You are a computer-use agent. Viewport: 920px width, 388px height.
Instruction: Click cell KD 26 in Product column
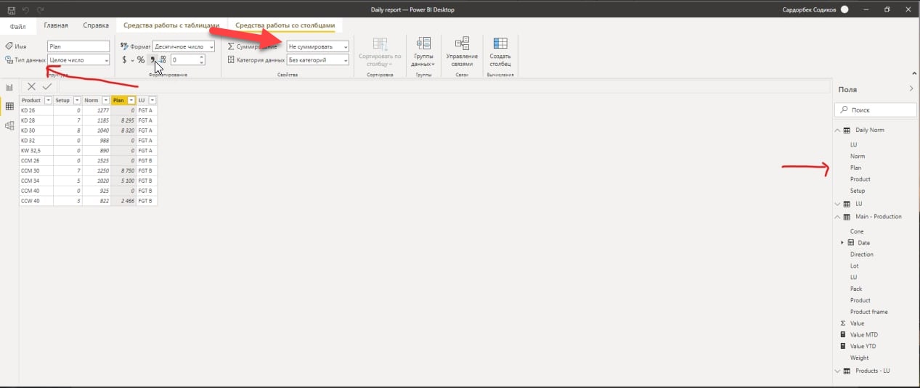(36, 110)
